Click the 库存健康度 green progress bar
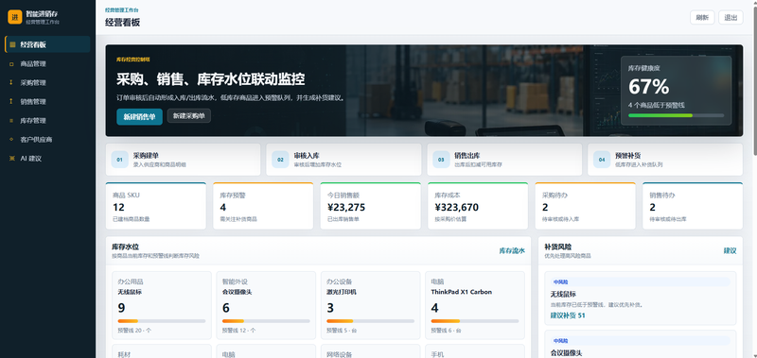The width and height of the screenshot is (757, 358). (676, 115)
